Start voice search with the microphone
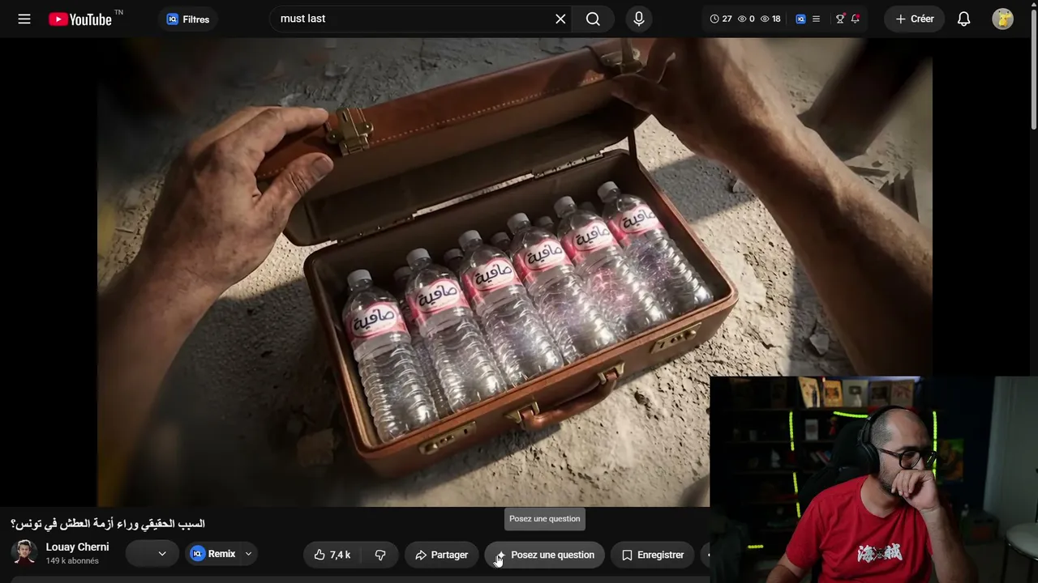The width and height of the screenshot is (1038, 583). click(x=639, y=19)
